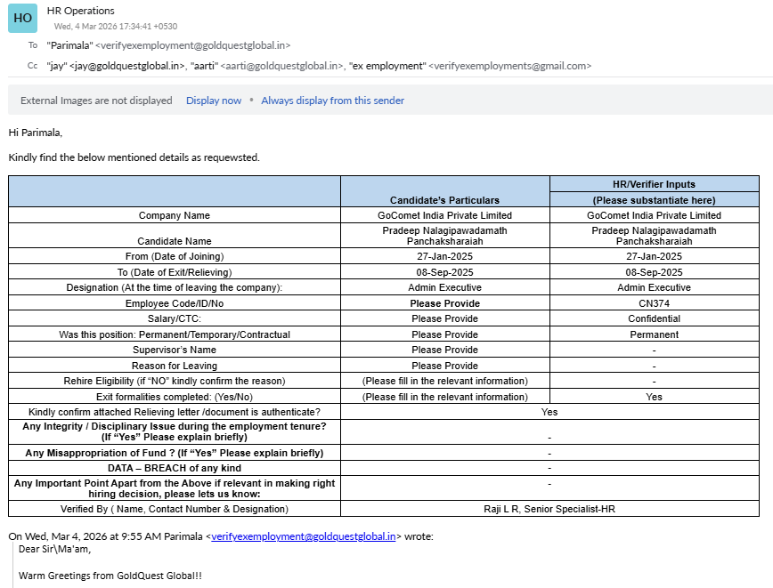Click the Candidate's Particulars column header
This screenshot has height=588, width=773.
click(444, 200)
